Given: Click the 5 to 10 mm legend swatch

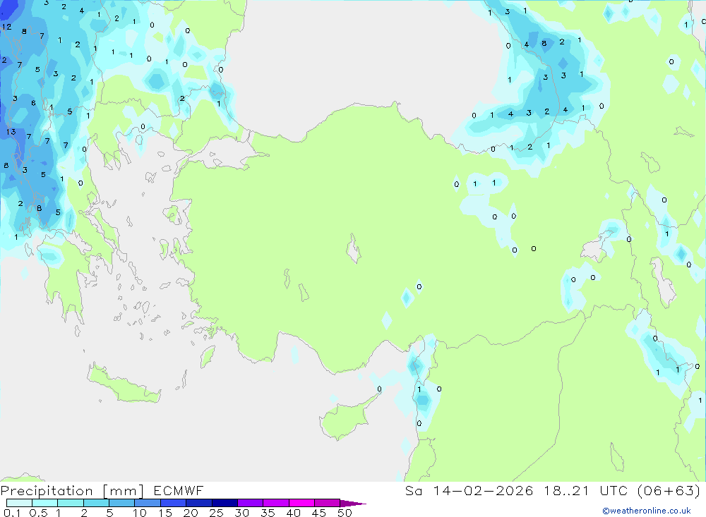Looking at the screenshot, I should click(122, 503).
